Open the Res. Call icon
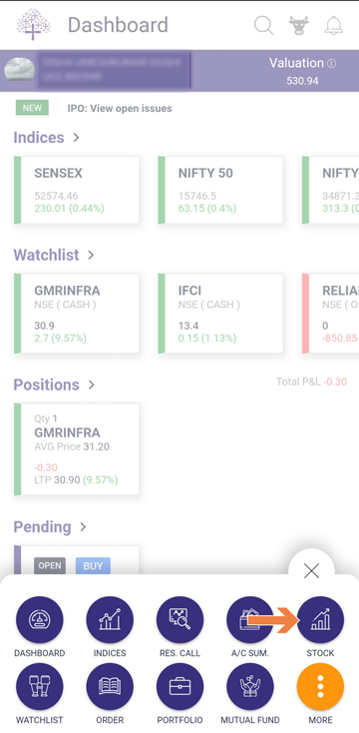 [x=179, y=620]
